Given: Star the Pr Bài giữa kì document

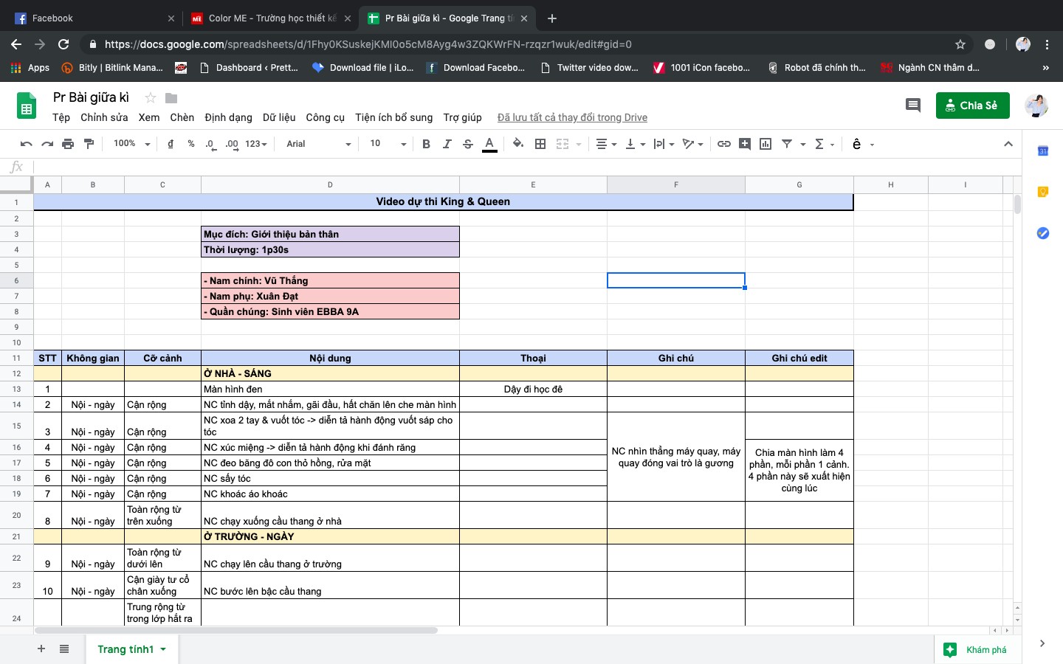Looking at the screenshot, I should 151,98.
